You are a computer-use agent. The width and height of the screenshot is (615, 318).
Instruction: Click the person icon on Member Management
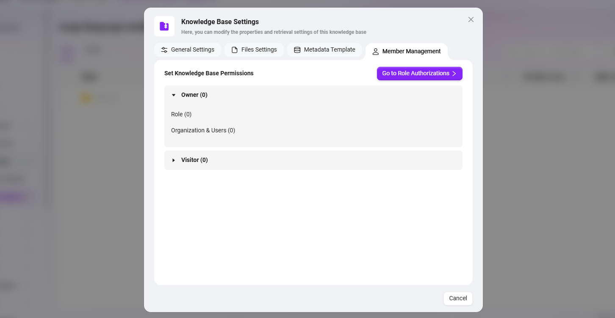pos(375,52)
